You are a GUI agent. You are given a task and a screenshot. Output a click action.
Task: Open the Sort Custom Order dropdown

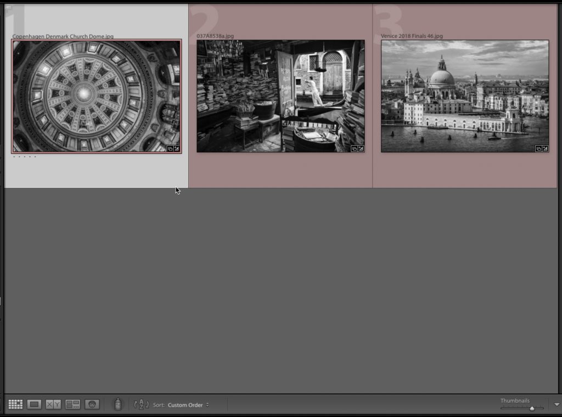click(x=188, y=405)
